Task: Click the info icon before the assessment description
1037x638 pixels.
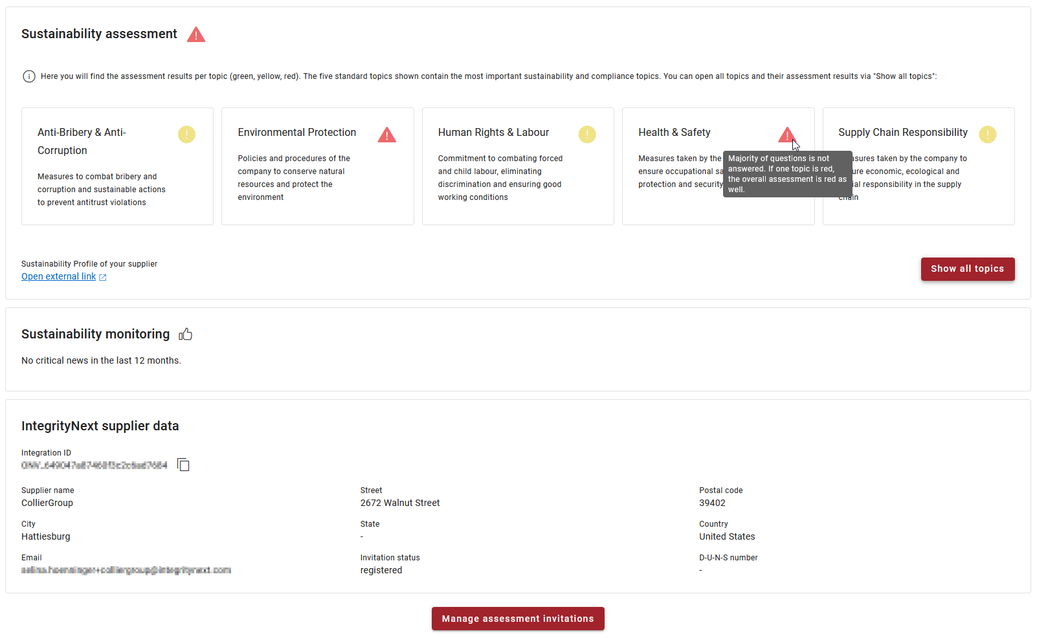Action: [29, 76]
